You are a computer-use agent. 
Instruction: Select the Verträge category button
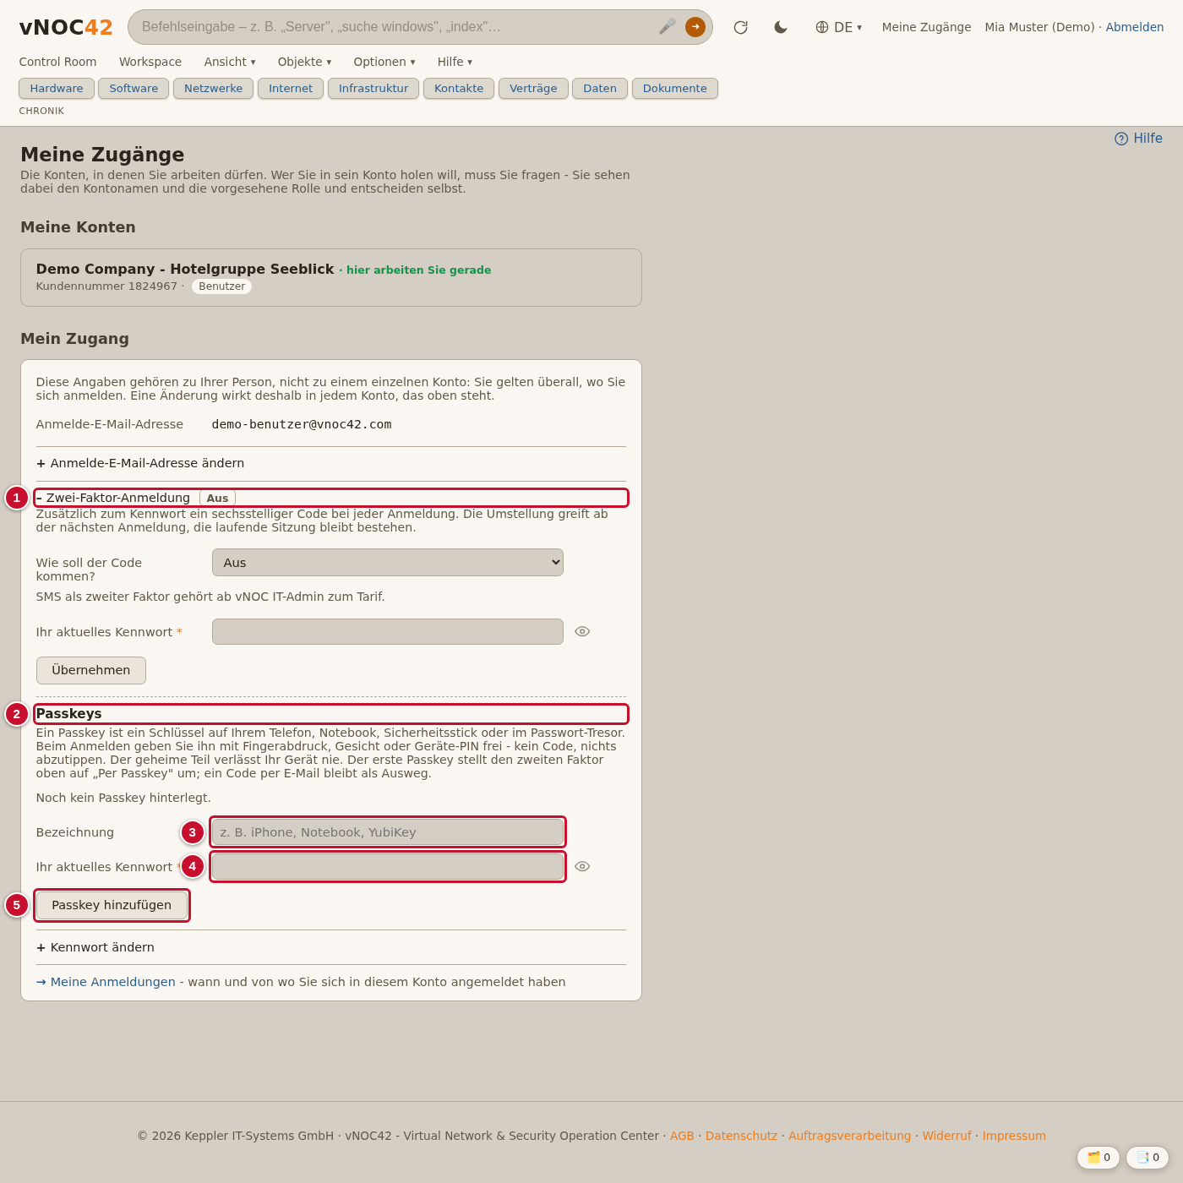coord(533,89)
